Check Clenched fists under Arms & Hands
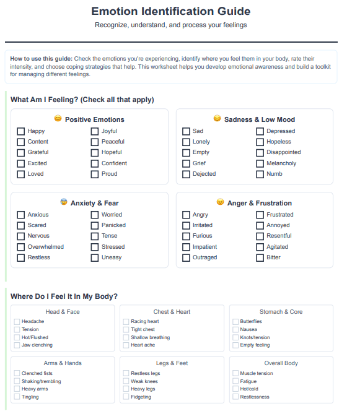Image resolution: width=347 pixels, height=414 pixels. point(17,373)
